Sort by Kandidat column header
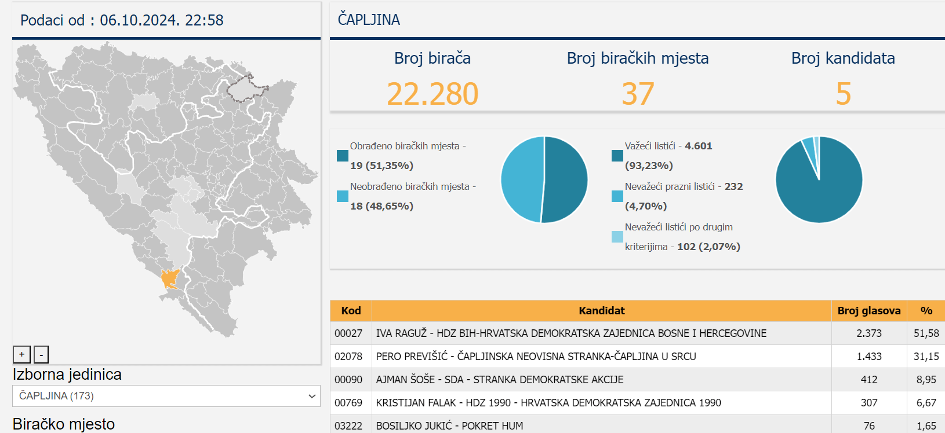945x433 pixels. pyautogui.click(x=601, y=311)
